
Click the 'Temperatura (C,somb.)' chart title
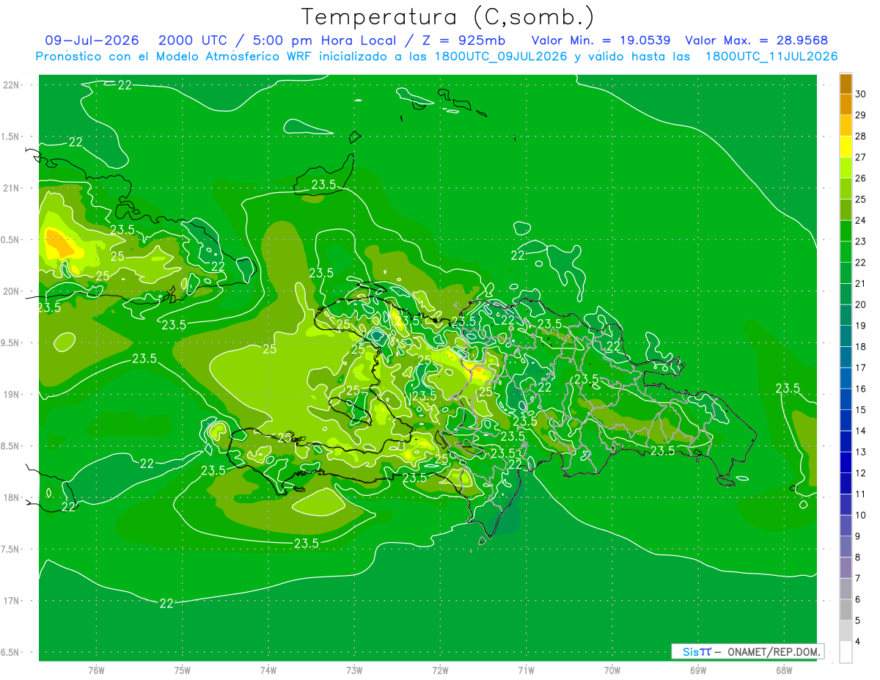[x=448, y=17]
